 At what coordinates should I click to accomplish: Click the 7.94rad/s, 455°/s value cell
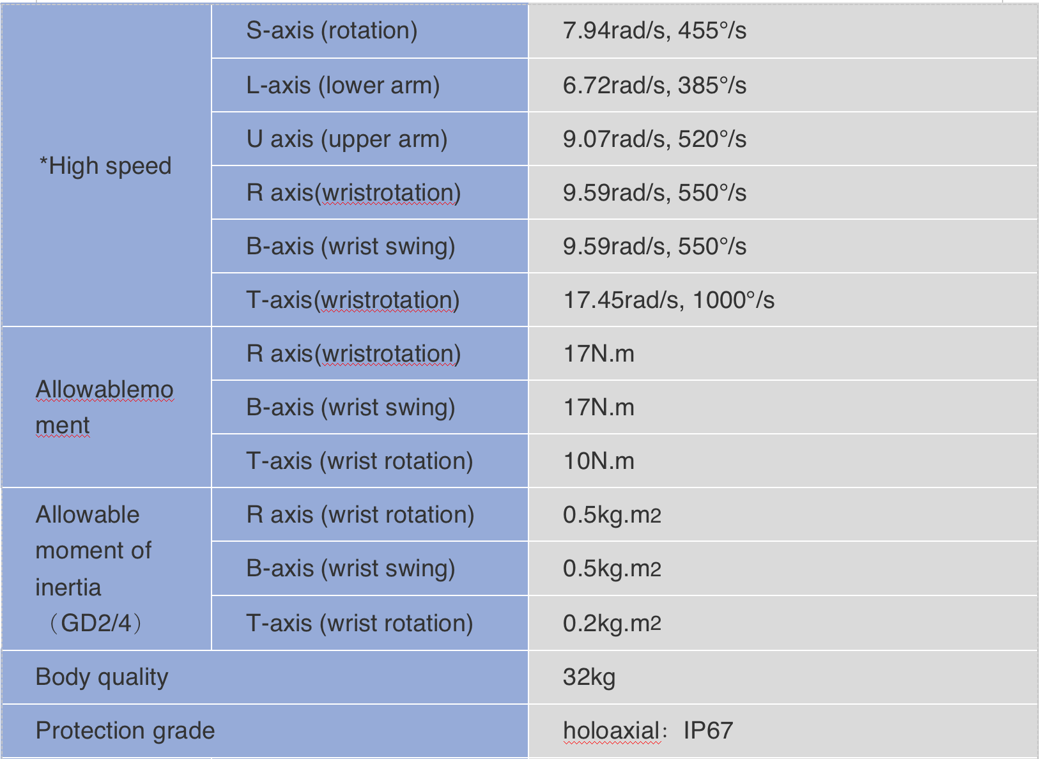(x=783, y=31)
